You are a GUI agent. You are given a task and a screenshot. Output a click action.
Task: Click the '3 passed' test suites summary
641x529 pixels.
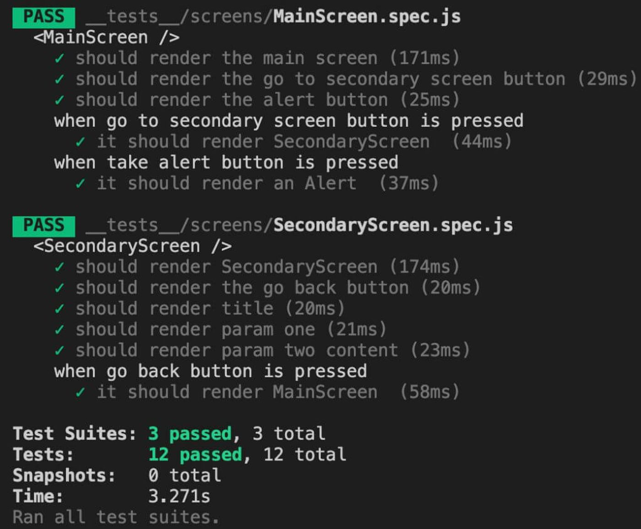(x=190, y=434)
